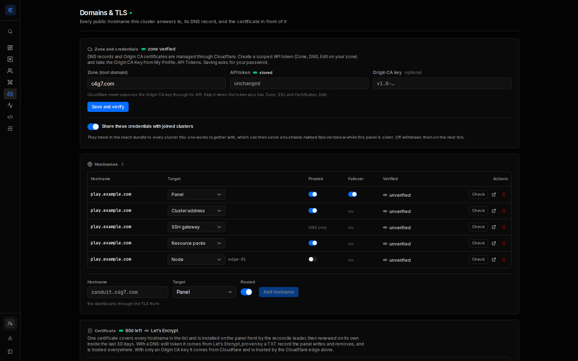Screen dimensions: 578x361
Task: Click the 'edge-01' node label
Action: coord(237,259)
